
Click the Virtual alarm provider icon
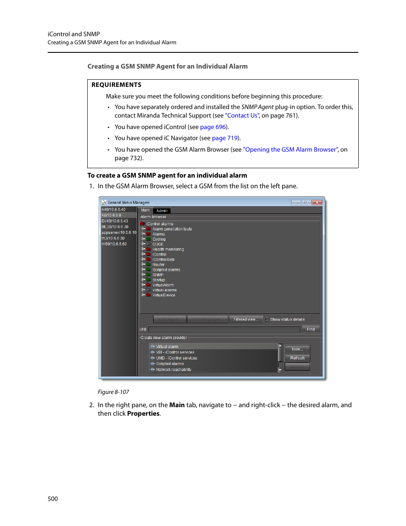click(x=152, y=347)
